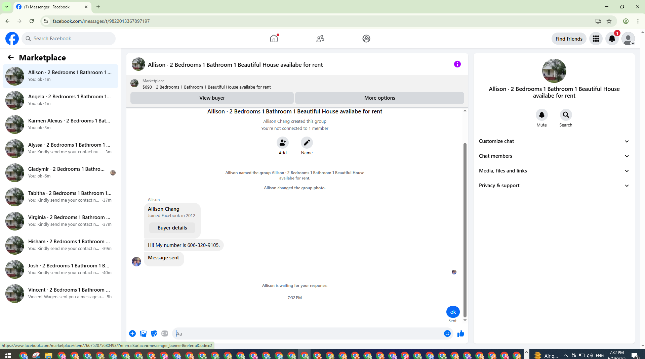The width and height of the screenshot is (645, 359).
Task: Search in conversation from right panel
Action: (x=566, y=115)
